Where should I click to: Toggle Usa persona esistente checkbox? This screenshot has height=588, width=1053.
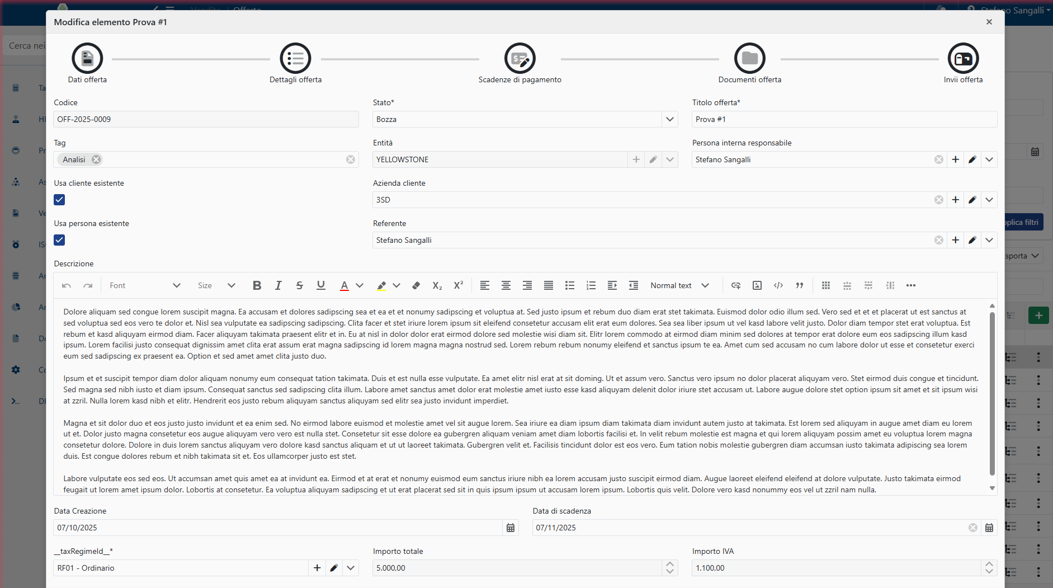pyautogui.click(x=59, y=240)
